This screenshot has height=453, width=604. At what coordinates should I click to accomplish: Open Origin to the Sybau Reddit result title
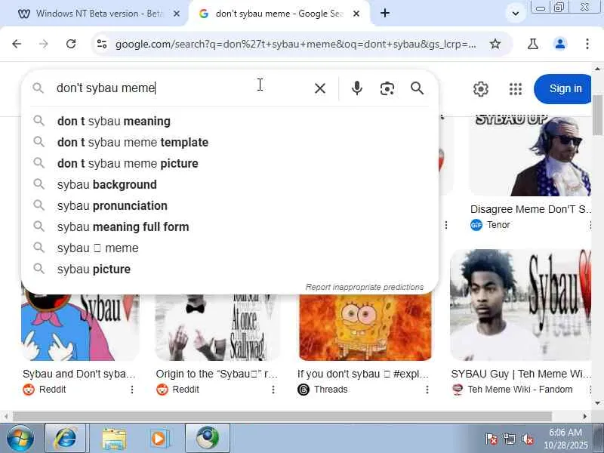point(217,374)
